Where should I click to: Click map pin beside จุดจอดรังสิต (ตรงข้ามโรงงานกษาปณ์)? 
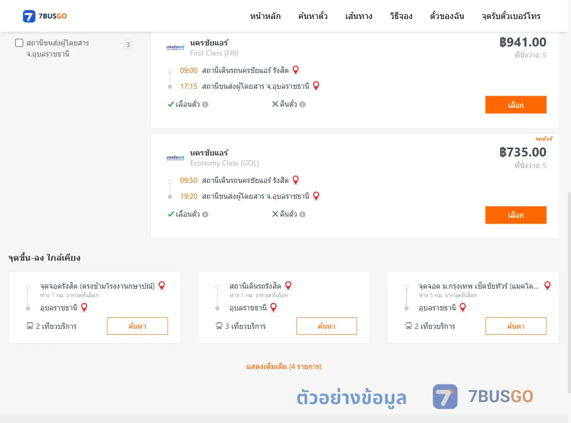(x=162, y=286)
